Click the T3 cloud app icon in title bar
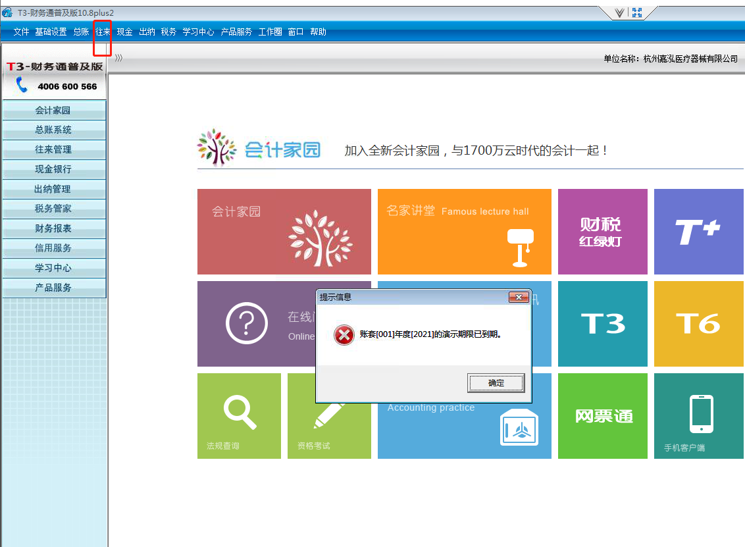745x547 pixels. (x=7, y=13)
